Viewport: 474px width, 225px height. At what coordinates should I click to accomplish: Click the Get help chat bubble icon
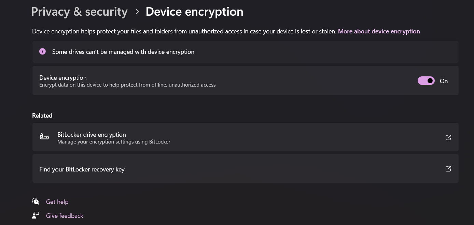pyautogui.click(x=36, y=201)
